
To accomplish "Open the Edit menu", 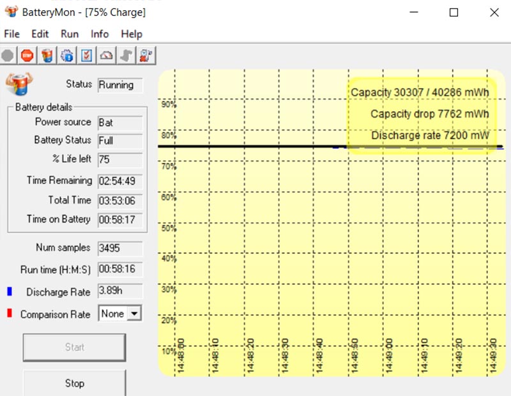I will point(40,34).
